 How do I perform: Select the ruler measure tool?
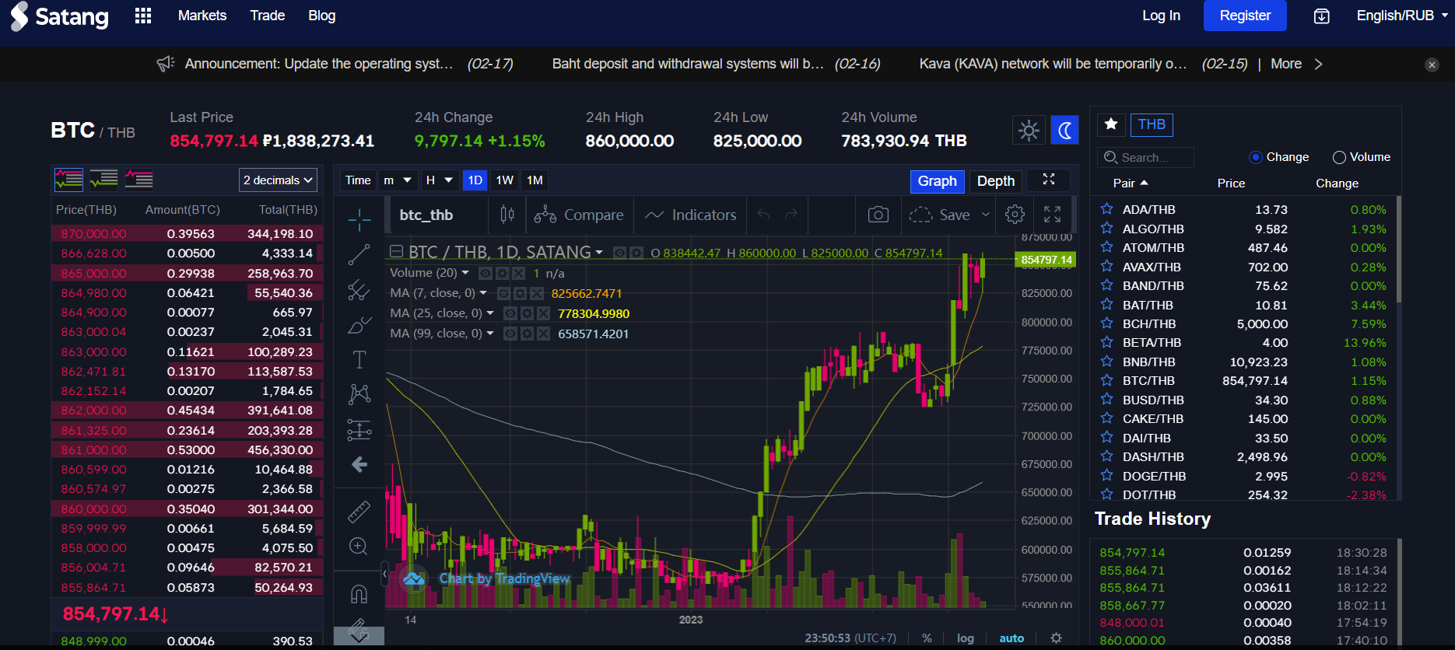(359, 512)
